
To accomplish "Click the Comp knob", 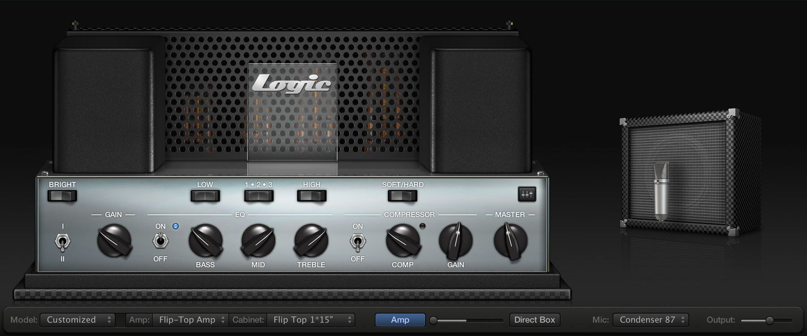I will tap(403, 241).
